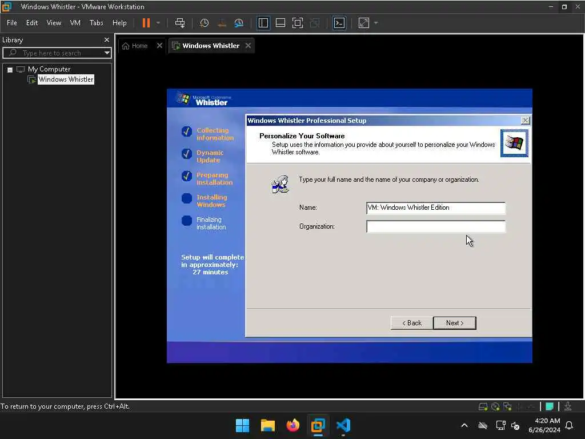
Task: Toggle the console view button
Action: (339, 23)
